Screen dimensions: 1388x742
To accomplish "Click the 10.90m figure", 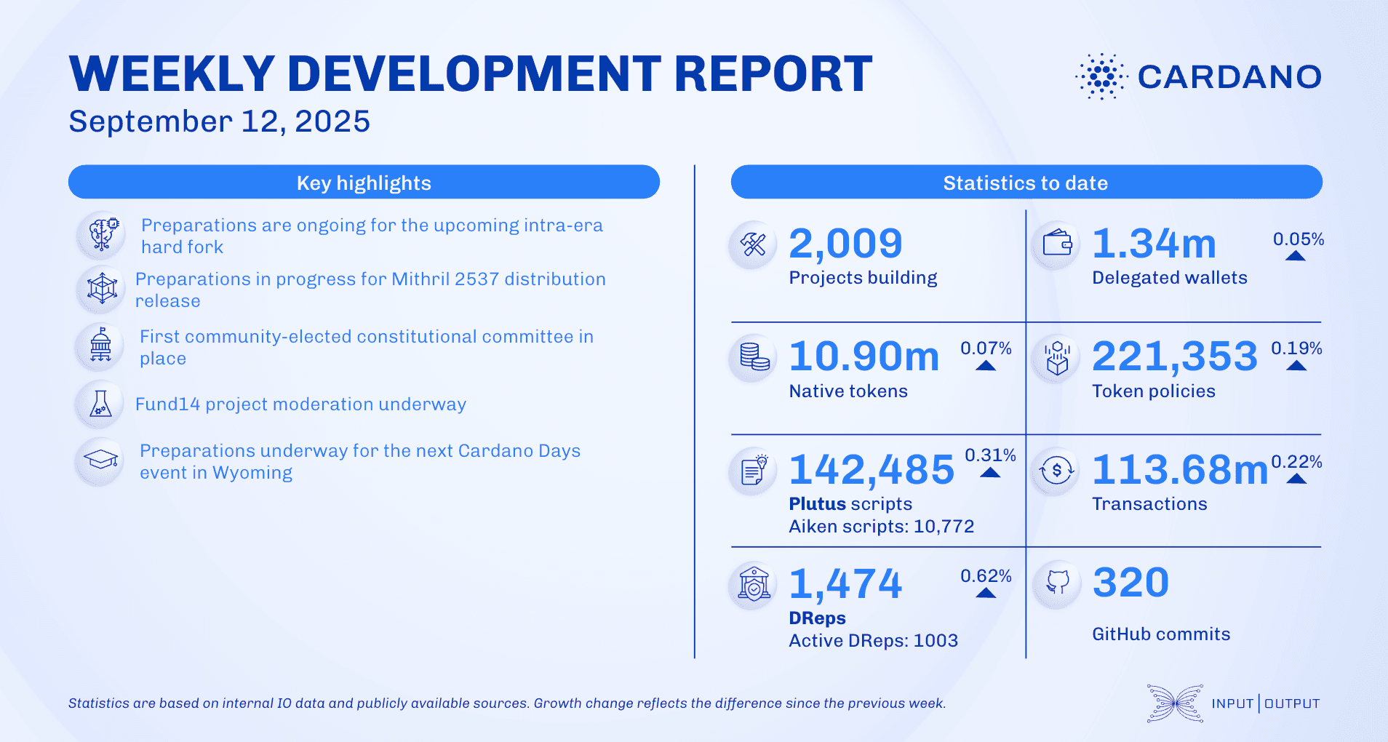I will click(864, 356).
